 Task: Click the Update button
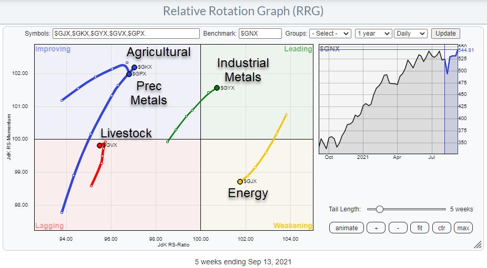444,34
